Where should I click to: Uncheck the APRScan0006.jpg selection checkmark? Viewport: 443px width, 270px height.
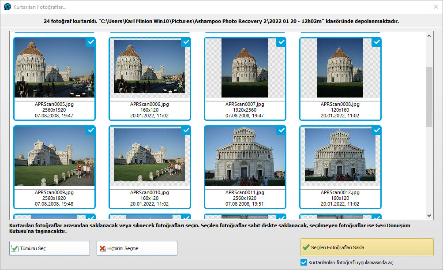186,42
